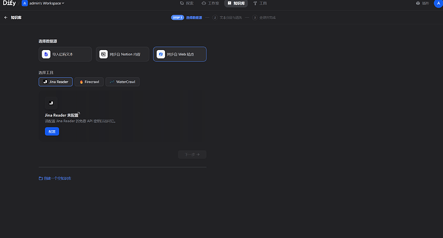Open the Plugins page
443x238 pixels.
click(422, 3)
